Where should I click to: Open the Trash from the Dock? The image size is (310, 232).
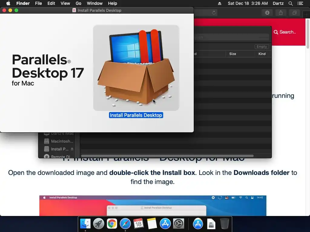click(x=224, y=224)
